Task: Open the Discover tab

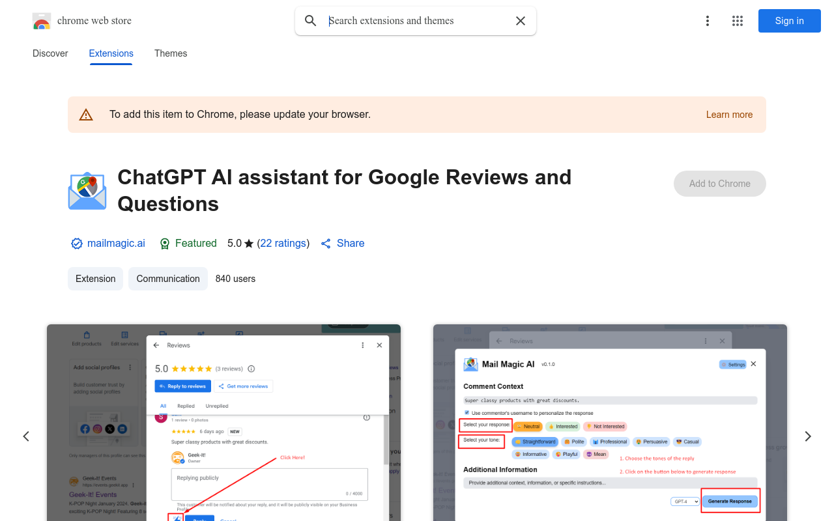Action: (x=50, y=53)
